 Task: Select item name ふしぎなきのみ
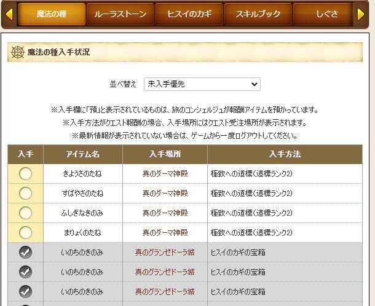[x=82, y=213]
